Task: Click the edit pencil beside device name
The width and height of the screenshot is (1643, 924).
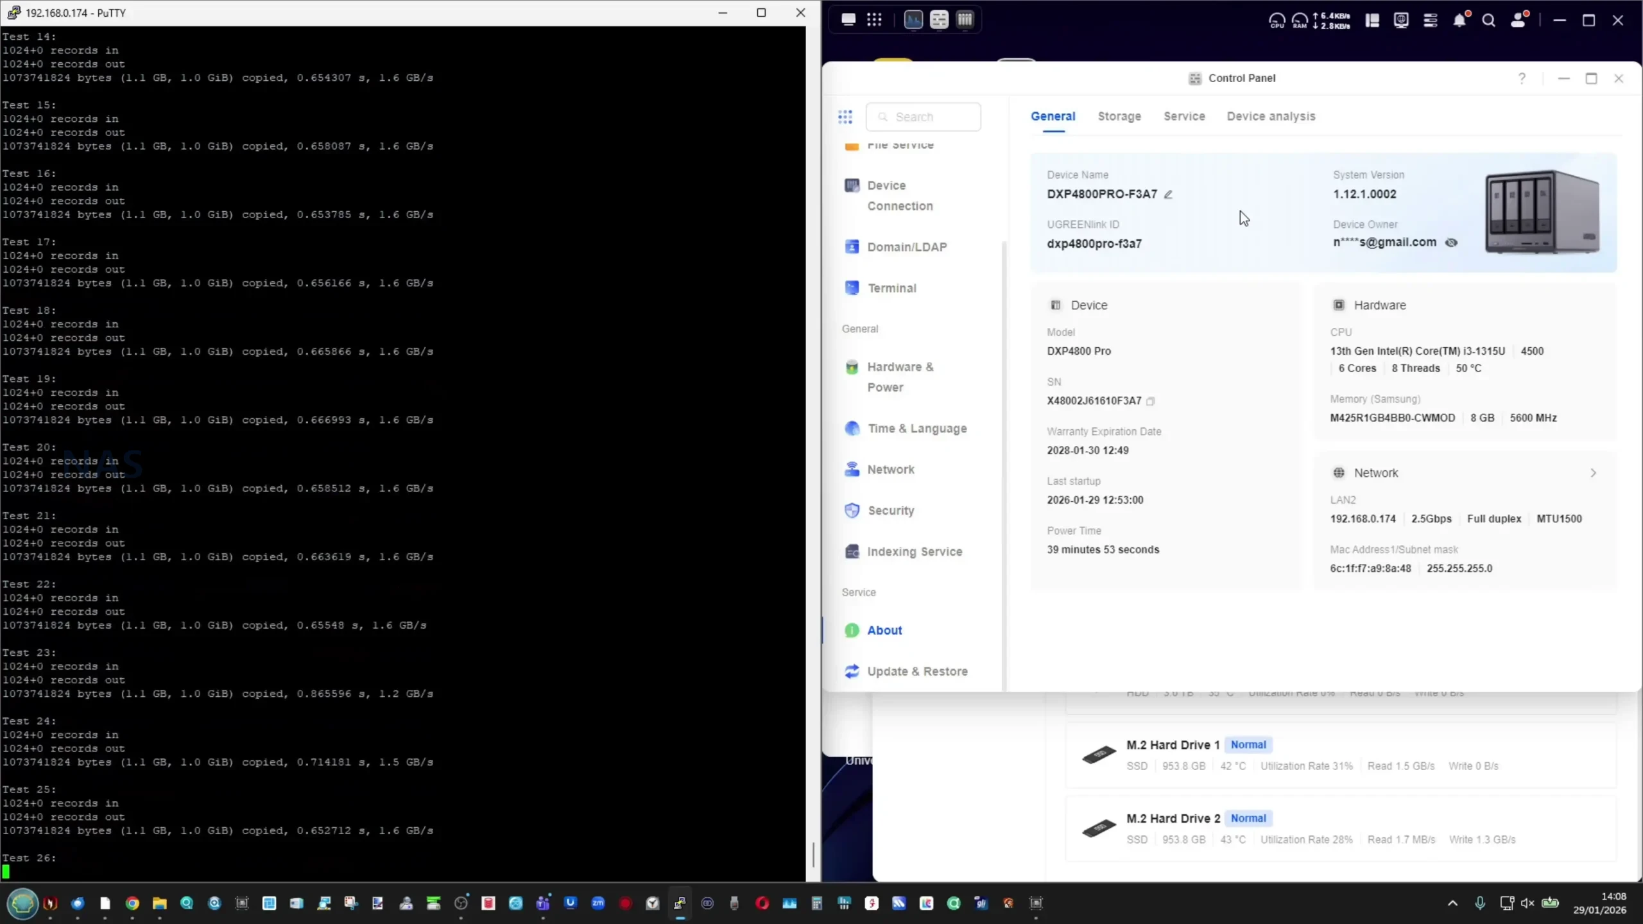Action: [1168, 194]
